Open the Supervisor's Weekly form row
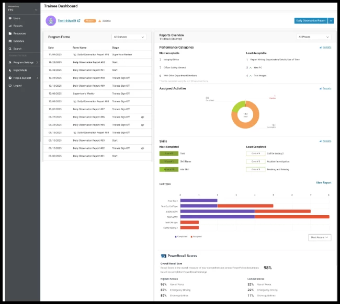 point(97,93)
